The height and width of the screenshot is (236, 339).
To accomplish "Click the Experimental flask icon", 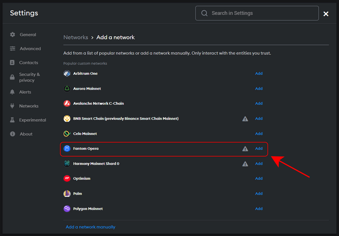I will click(x=12, y=120).
